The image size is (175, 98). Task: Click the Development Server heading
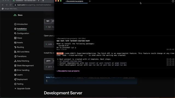click(x=63, y=93)
